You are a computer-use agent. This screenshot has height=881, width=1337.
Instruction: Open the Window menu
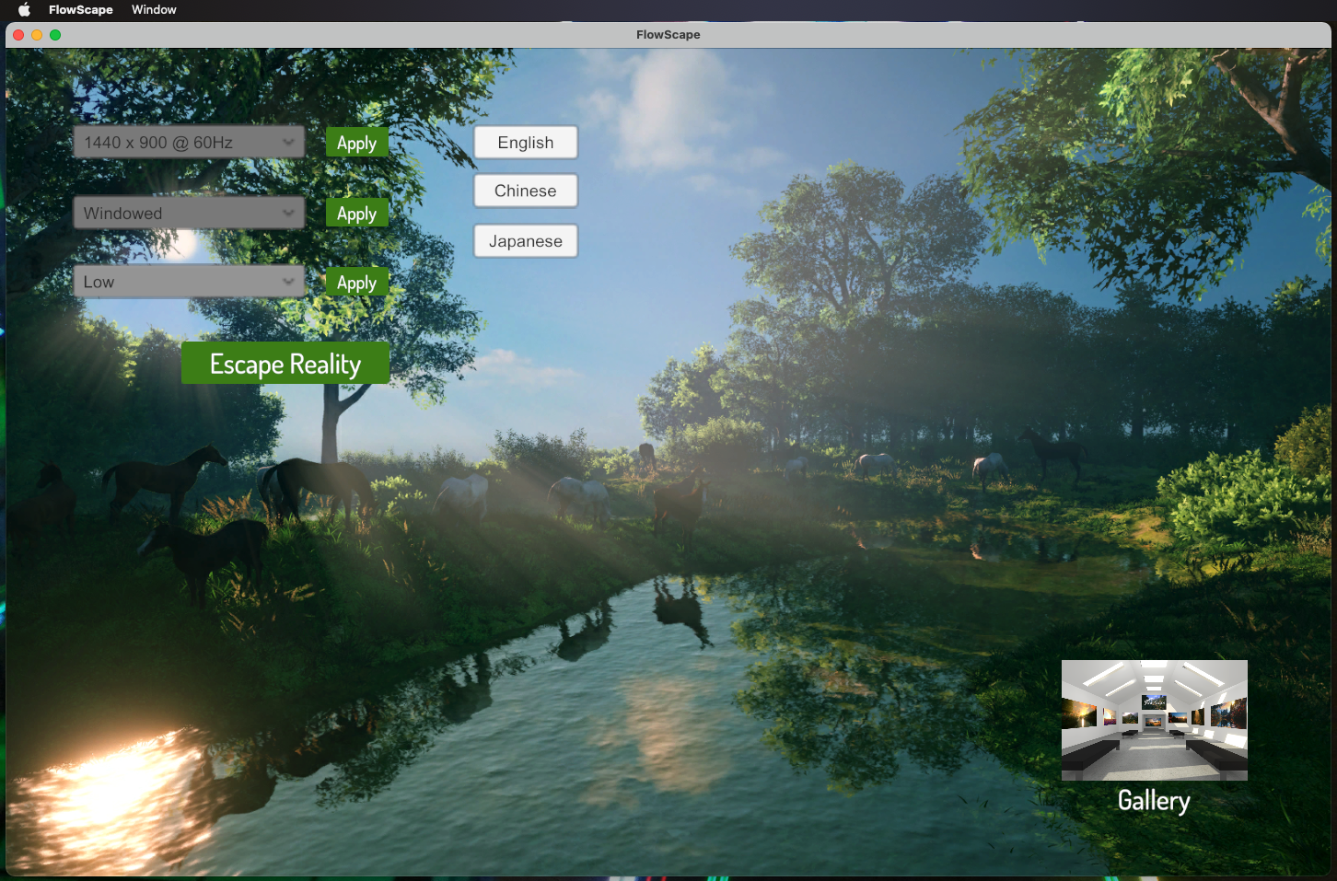coord(154,9)
